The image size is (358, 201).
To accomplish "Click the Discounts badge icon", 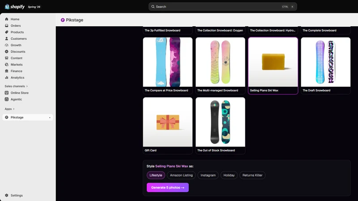I will [7, 51].
